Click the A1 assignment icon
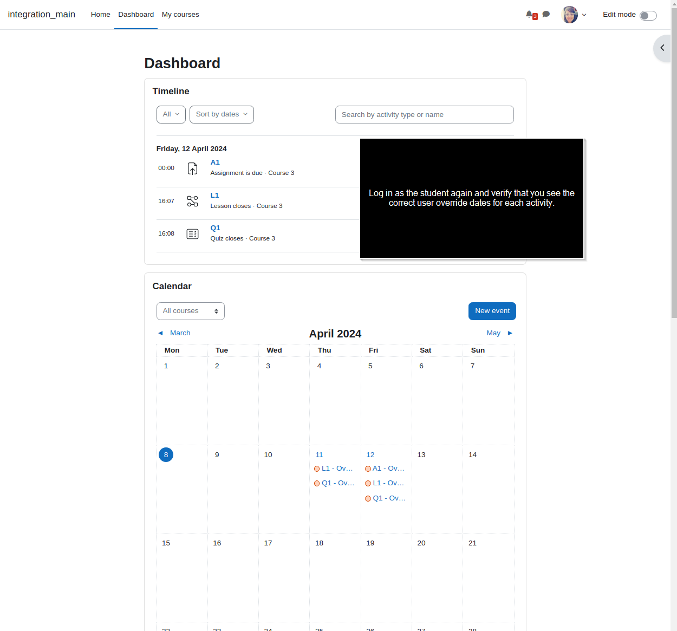Image resolution: width=677 pixels, height=631 pixels. (192, 168)
